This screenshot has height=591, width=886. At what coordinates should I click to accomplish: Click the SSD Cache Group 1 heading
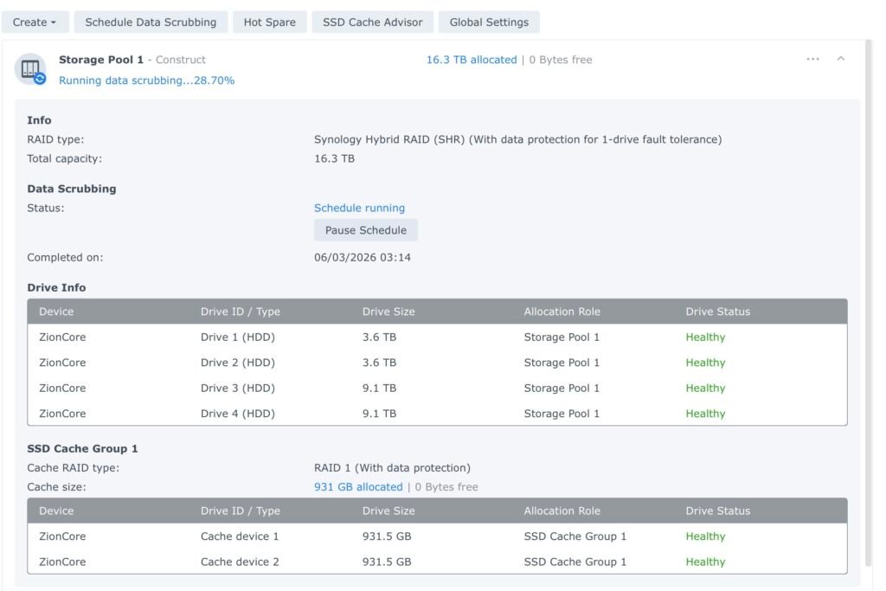tap(82, 448)
